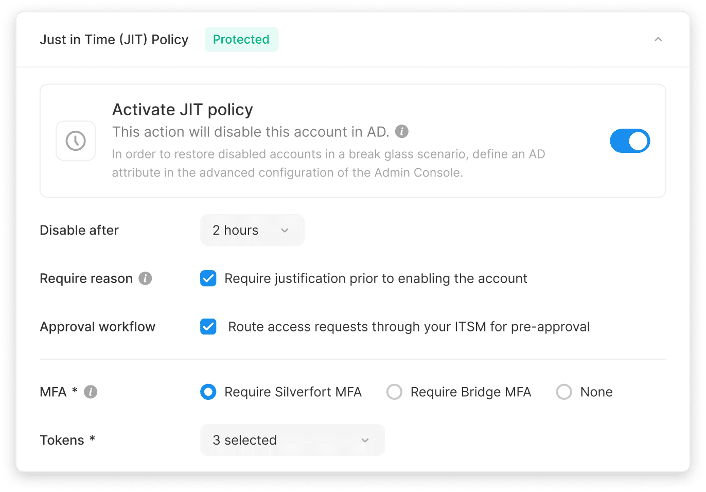Click the Activate JIT policy title
706x492 pixels.
(x=183, y=110)
